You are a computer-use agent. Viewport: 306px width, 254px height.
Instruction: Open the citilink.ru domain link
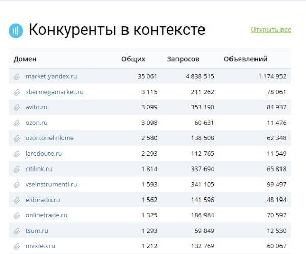(x=39, y=169)
